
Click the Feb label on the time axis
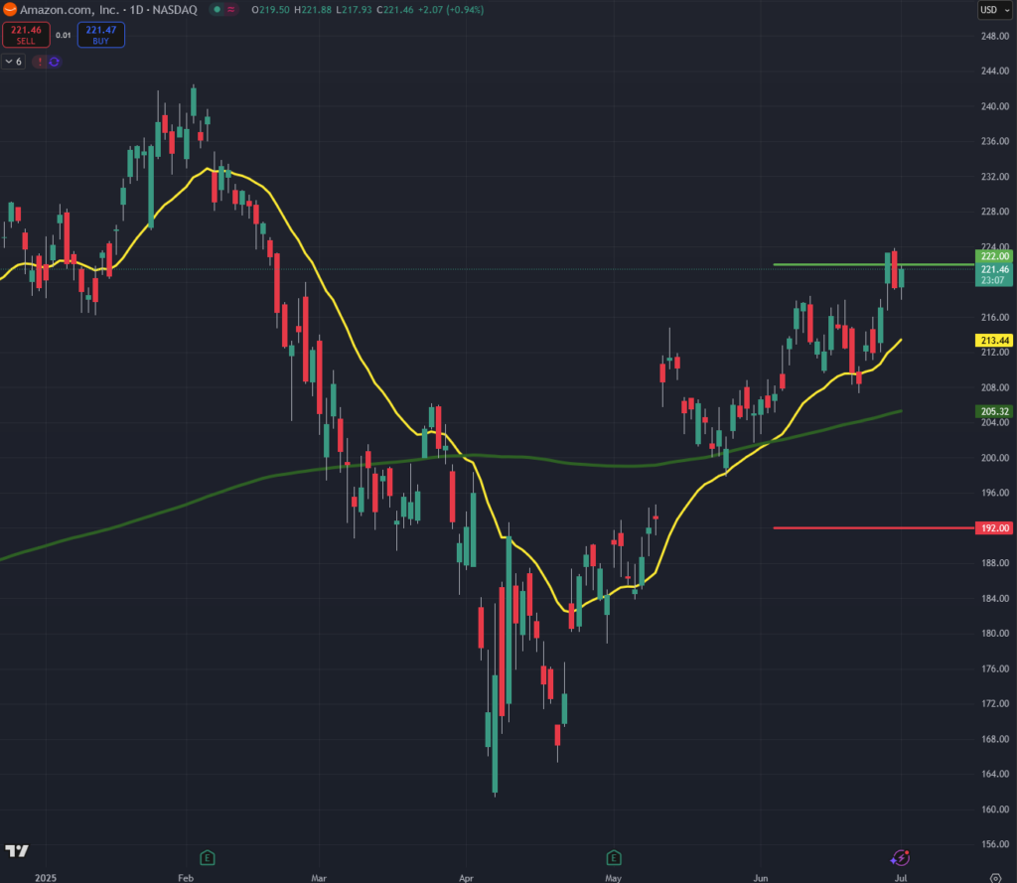[186, 878]
